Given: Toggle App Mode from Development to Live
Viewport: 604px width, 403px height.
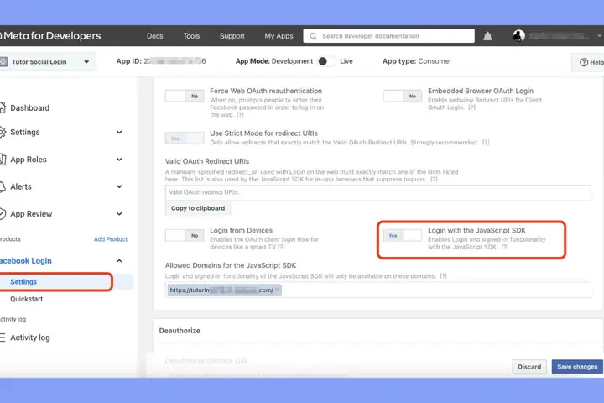Looking at the screenshot, I should tap(325, 61).
